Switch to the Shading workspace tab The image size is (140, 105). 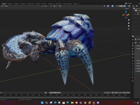38,4
